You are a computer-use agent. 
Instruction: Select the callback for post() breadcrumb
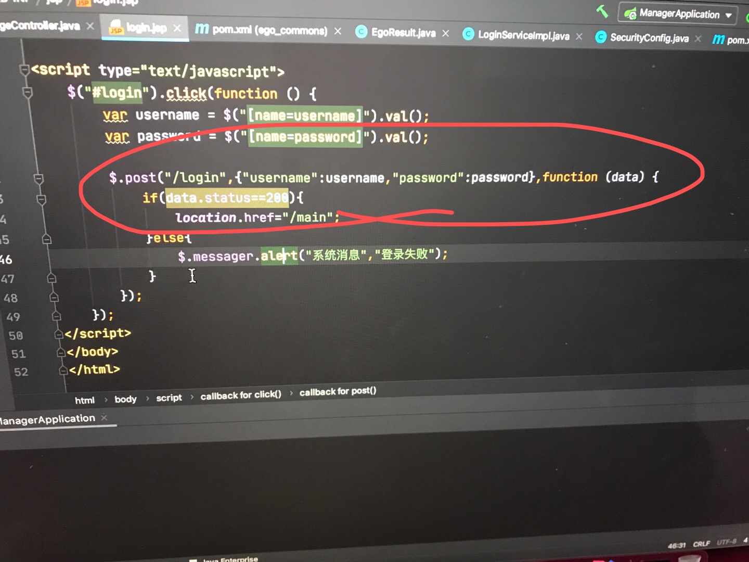click(338, 391)
